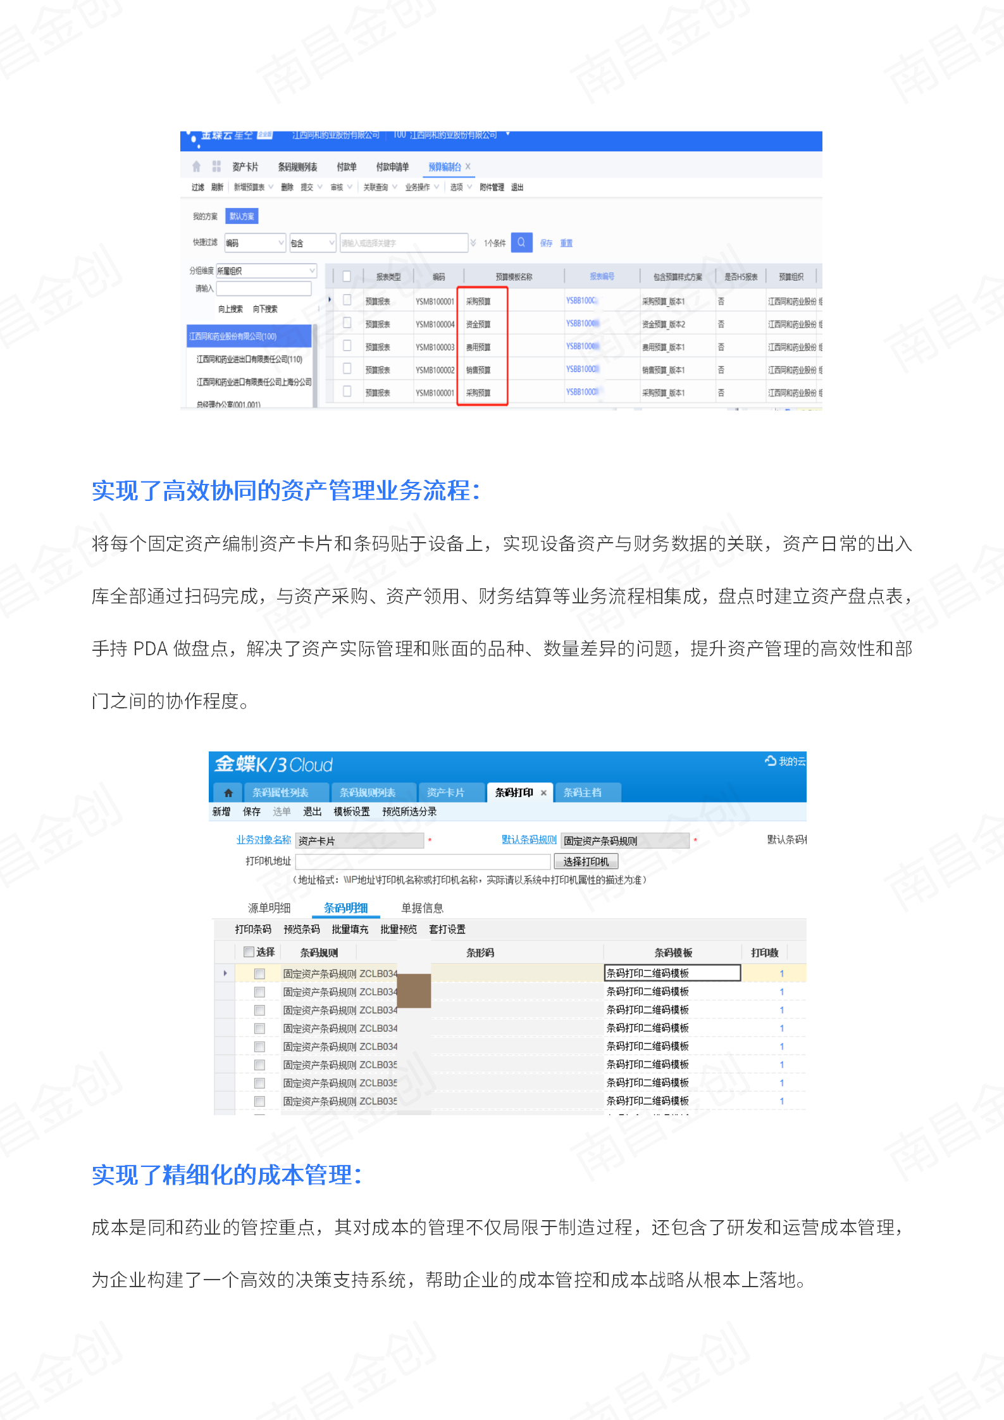Close the 预算编制台 tab with its X
Viewport: 1004px width, 1420px height.
[x=468, y=166]
